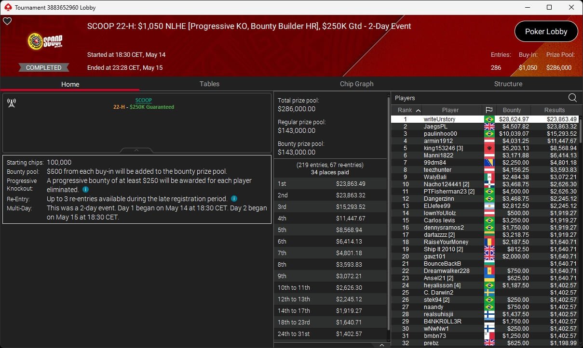Switch to the Tables tab
The image size is (583, 348).
209,84
